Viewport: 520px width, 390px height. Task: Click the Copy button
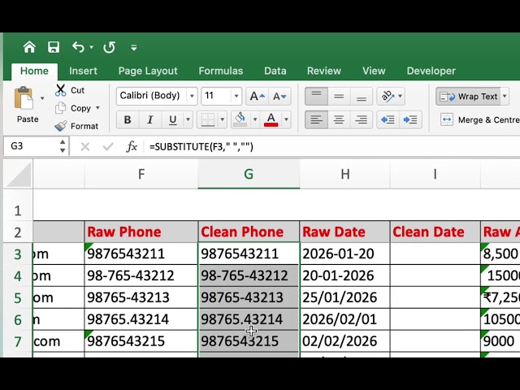[x=73, y=108]
